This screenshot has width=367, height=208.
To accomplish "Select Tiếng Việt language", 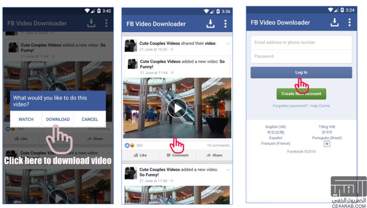I will pos(327,127).
